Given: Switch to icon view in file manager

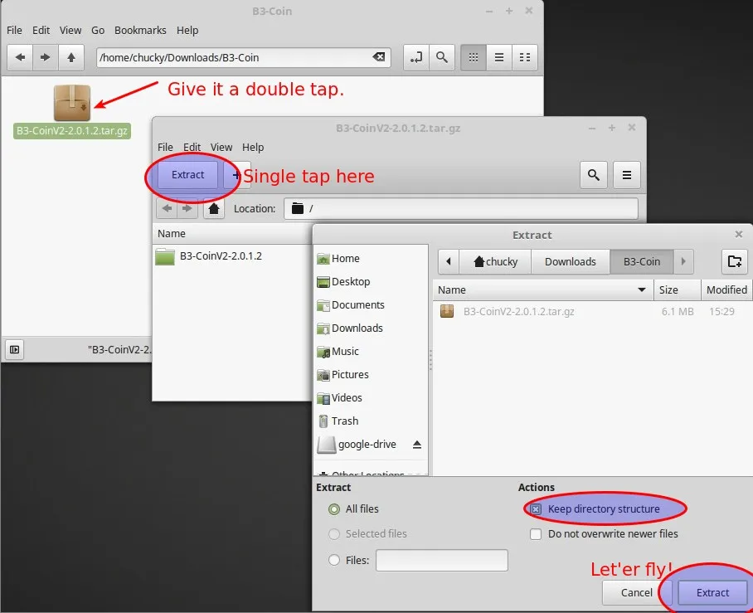Looking at the screenshot, I should (474, 57).
